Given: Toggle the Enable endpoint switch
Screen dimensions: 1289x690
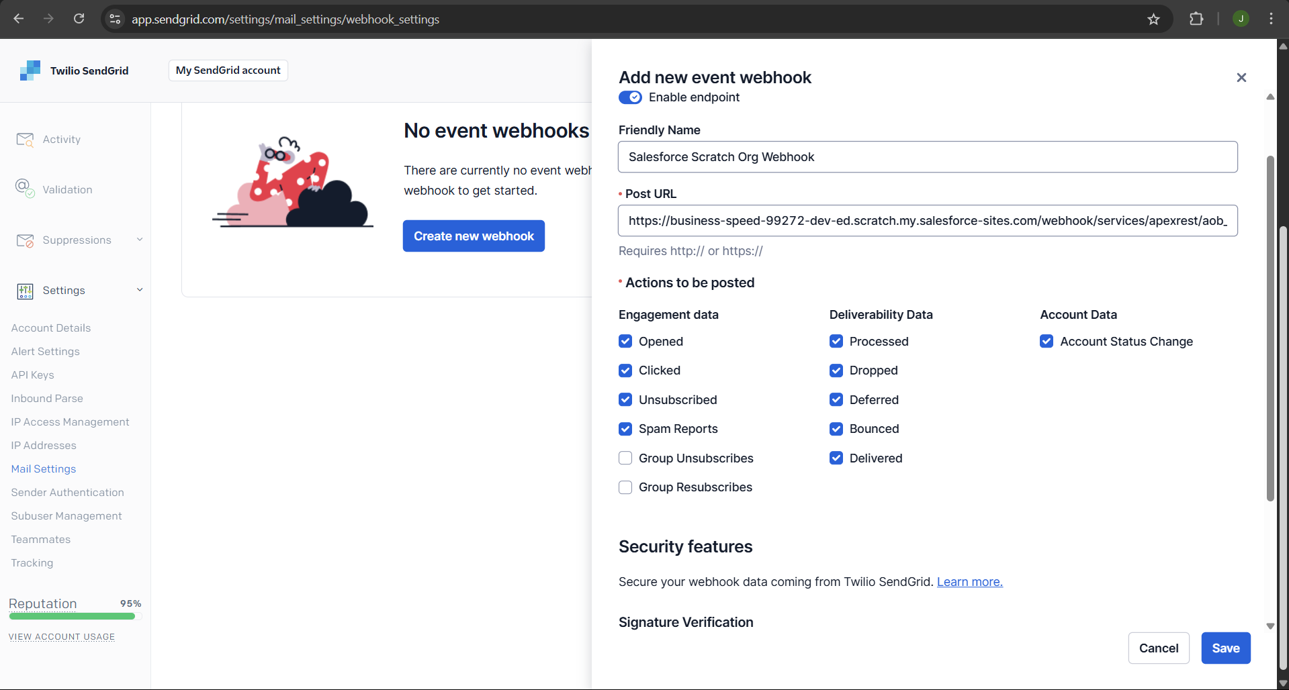Looking at the screenshot, I should [630, 97].
